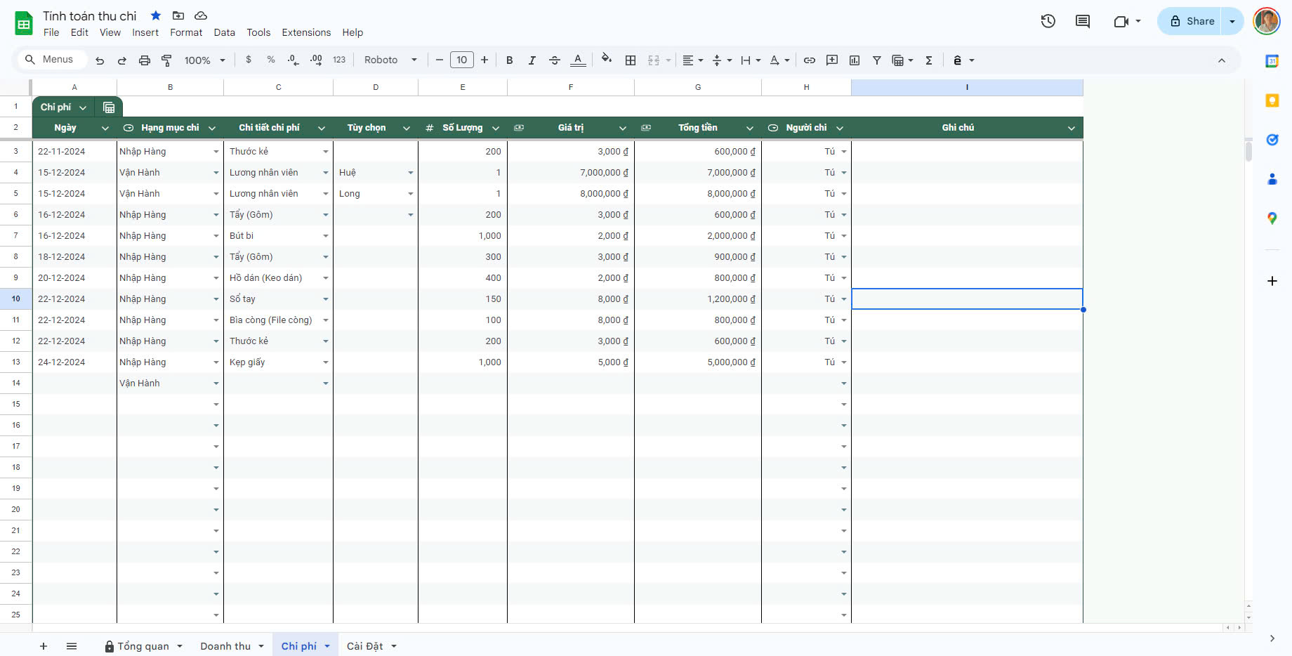
Task: Open the Roboto font dropdown
Action: [390, 60]
